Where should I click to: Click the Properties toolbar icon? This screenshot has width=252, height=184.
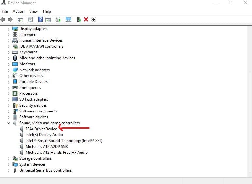[x=30, y=19]
